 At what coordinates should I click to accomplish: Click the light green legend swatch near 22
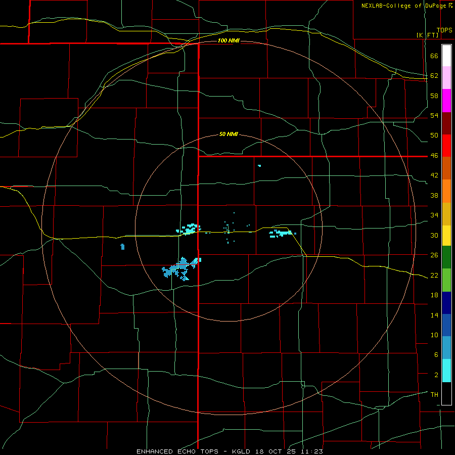(x=446, y=280)
